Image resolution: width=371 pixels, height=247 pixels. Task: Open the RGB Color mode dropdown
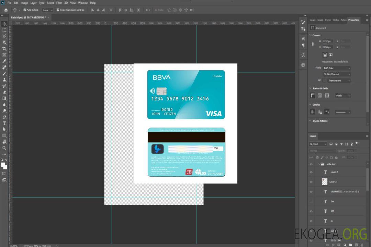point(336,68)
